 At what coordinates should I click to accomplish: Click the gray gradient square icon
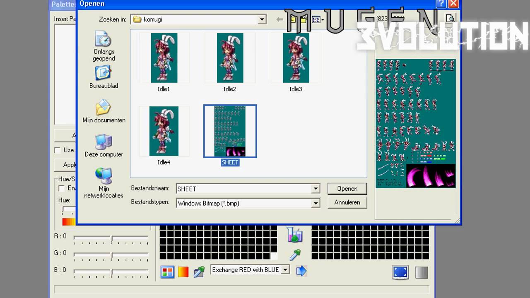coord(422,272)
